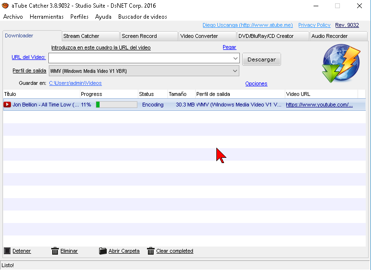Click the Introduzca en este cuadro hint text
The width and height of the screenshot is (371, 270).
click(101, 47)
